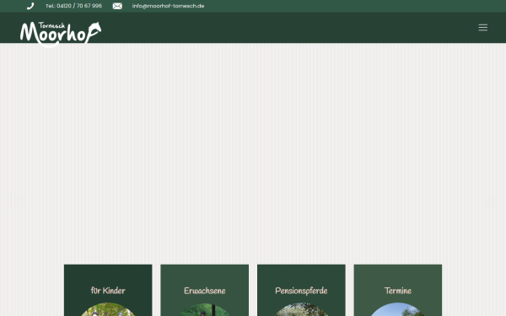
Task: Click the email envelope icon
Action: (117, 6)
